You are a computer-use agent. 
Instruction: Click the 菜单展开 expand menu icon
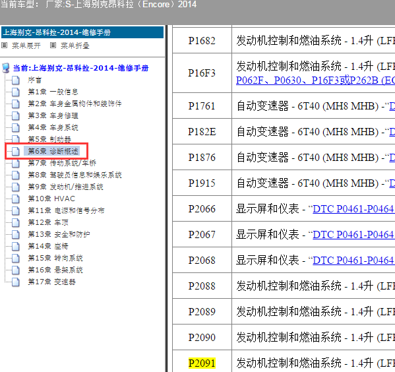4,46
